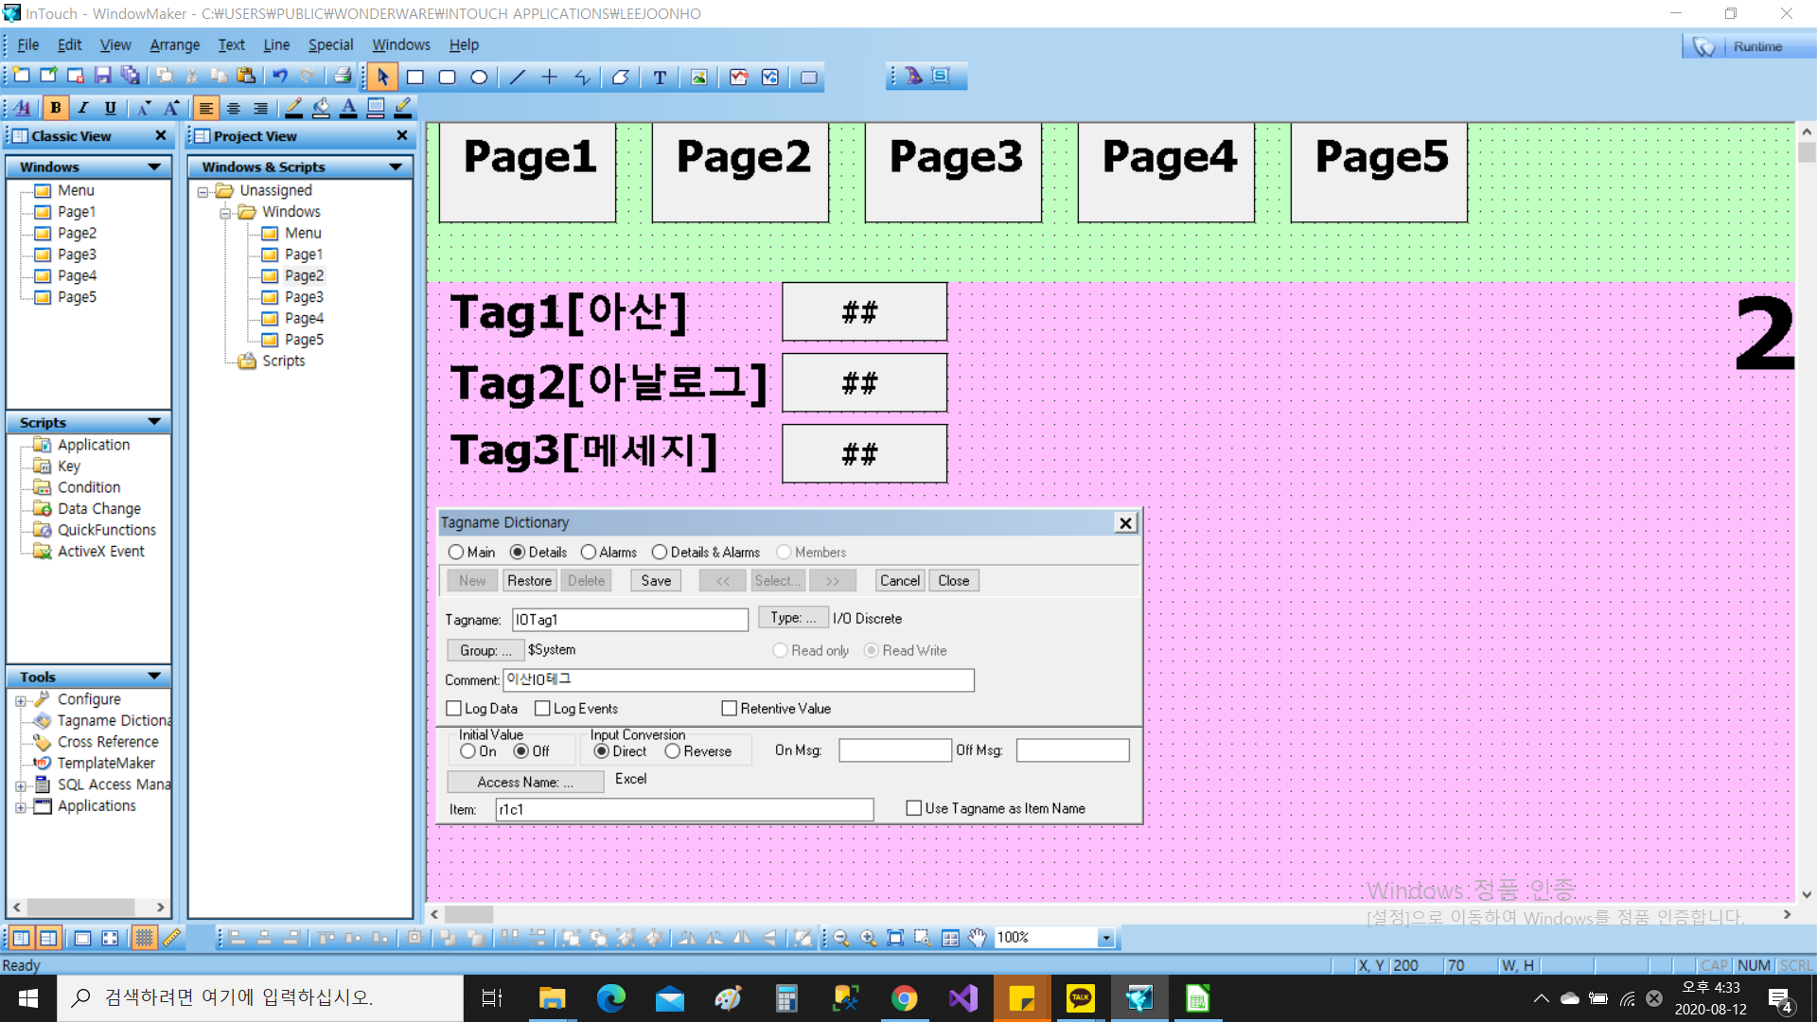Open the Special menu
1817x1022 pixels.
tap(330, 44)
